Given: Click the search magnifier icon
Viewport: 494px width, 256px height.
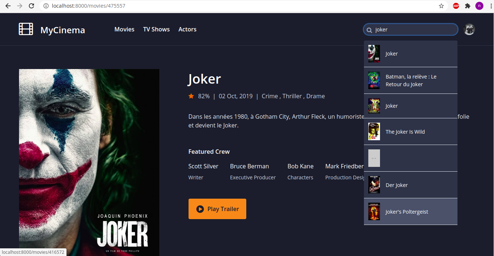Looking at the screenshot, I should click(x=369, y=30).
